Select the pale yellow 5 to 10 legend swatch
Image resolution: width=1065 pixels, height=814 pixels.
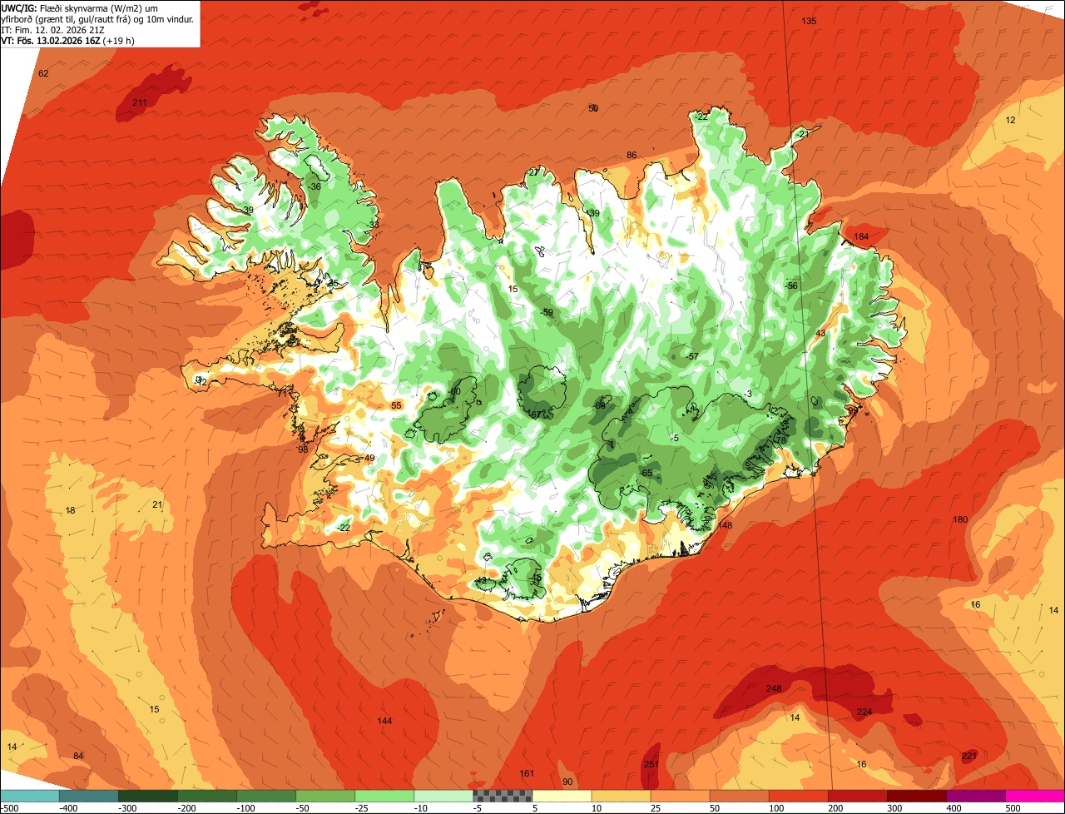[x=562, y=797]
